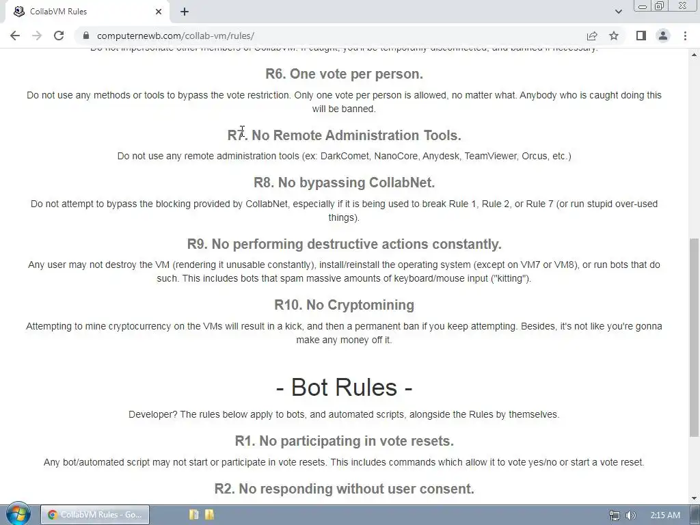Close the CollabVM Rules tab
This screenshot has height=525, width=700.
click(159, 12)
